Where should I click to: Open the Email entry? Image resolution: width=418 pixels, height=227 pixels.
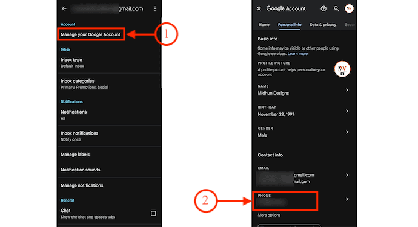coord(304,176)
